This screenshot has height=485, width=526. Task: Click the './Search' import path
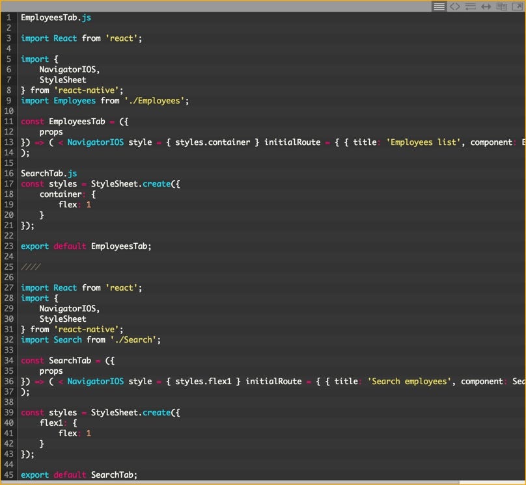[x=135, y=340]
